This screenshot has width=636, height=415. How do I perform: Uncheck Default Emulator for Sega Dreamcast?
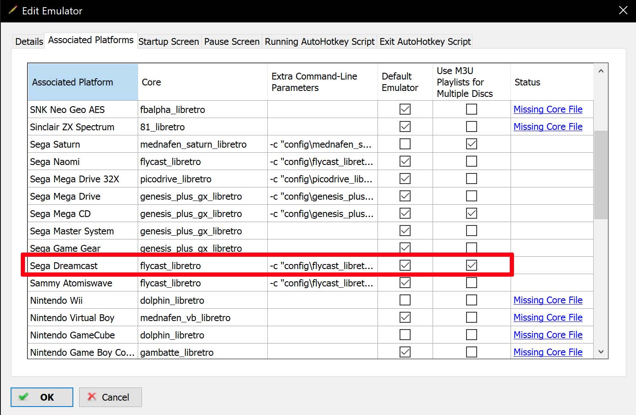tap(405, 265)
